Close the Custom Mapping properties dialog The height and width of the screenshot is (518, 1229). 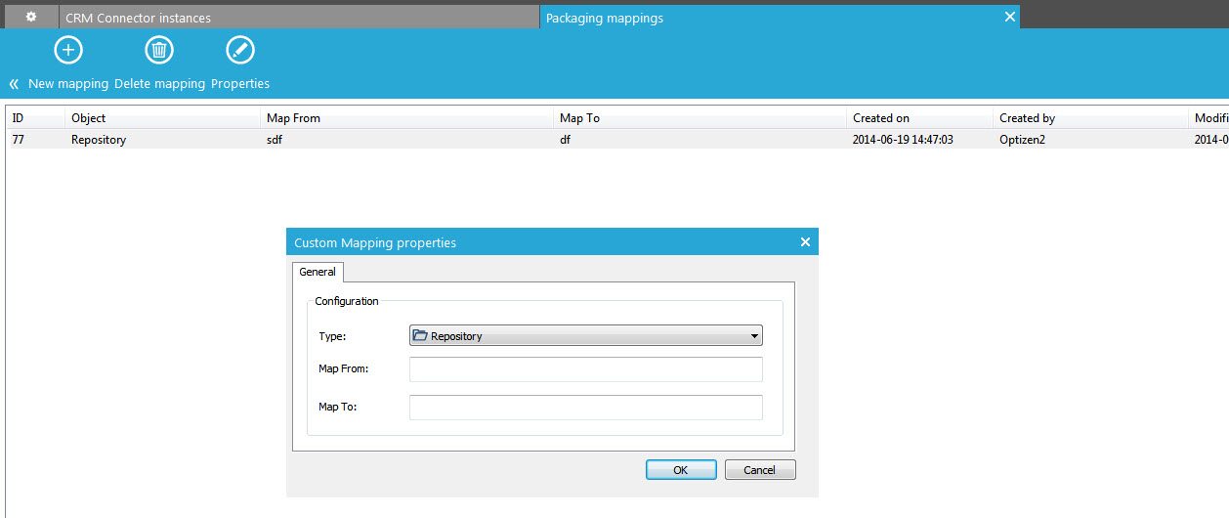(805, 242)
